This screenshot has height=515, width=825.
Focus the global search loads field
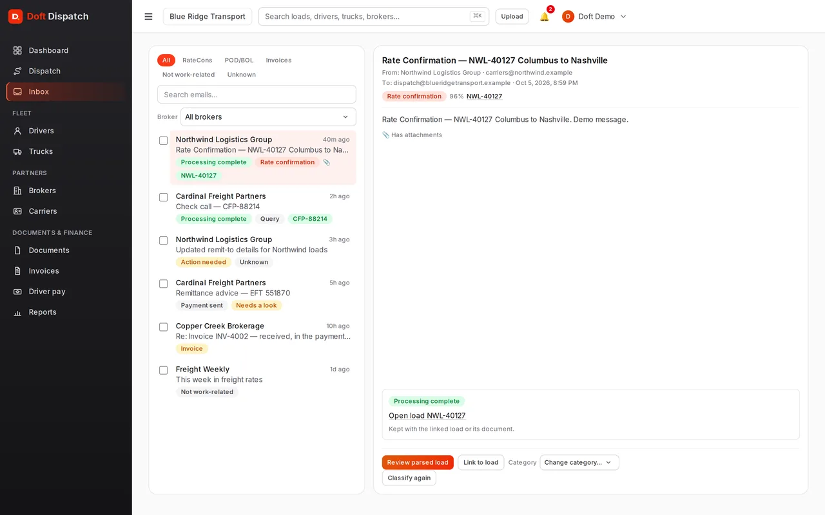click(x=374, y=17)
